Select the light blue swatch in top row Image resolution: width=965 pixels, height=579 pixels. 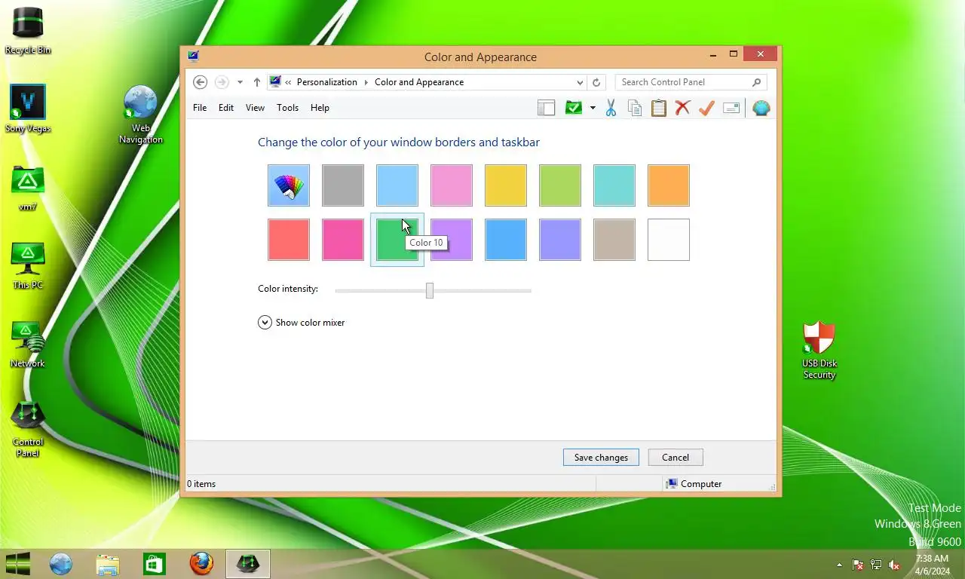[x=397, y=185]
